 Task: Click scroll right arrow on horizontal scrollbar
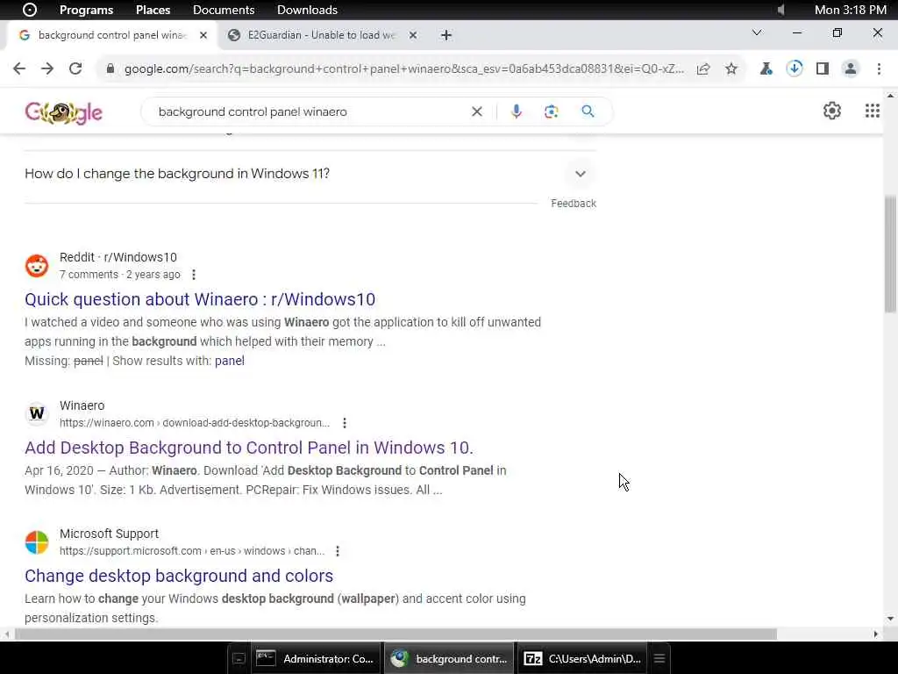[x=876, y=634]
